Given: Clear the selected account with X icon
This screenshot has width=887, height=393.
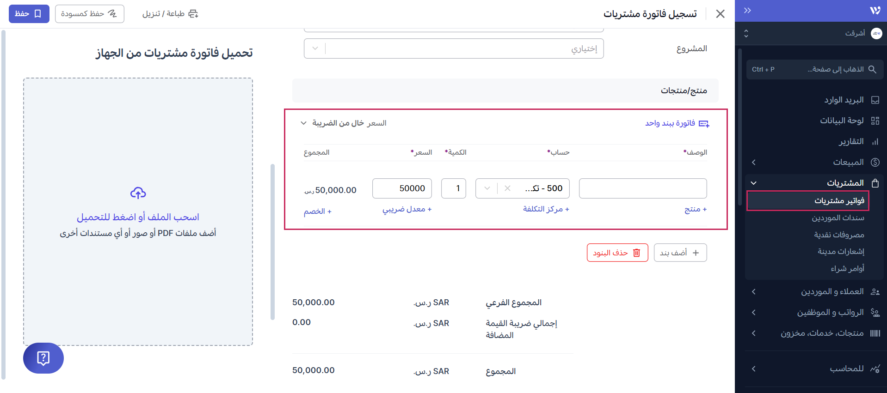Looking at the screenshot, I should [507, 188].
